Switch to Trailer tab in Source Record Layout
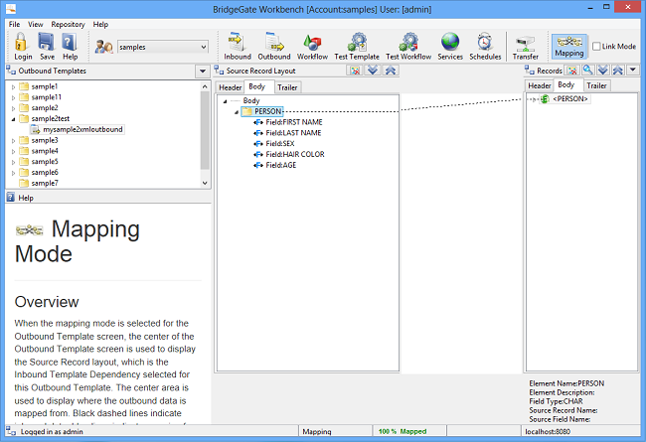Image resolution: width=646 pixels, height=442 pixels. coord(287,87)
